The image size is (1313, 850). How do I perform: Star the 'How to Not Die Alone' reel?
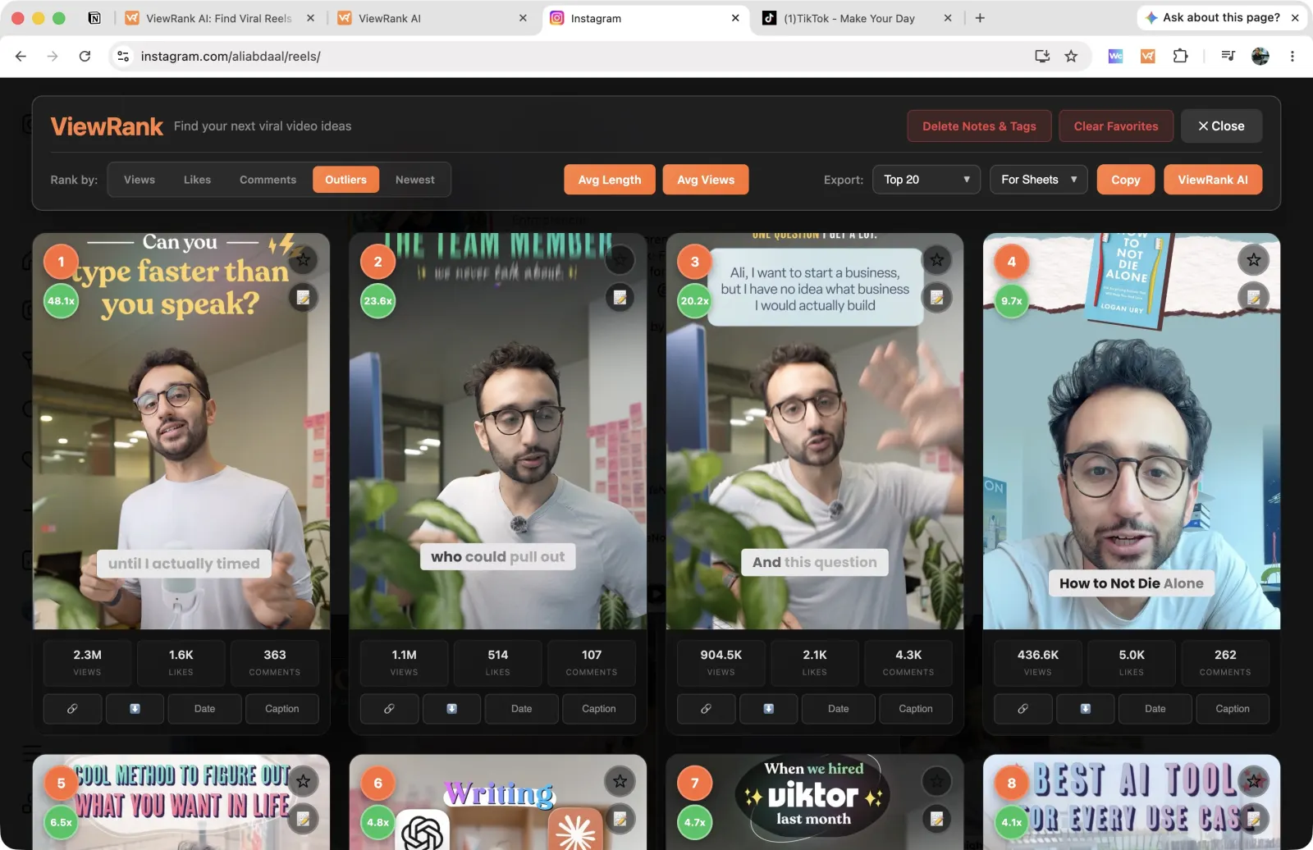(x=1254, y=260)
